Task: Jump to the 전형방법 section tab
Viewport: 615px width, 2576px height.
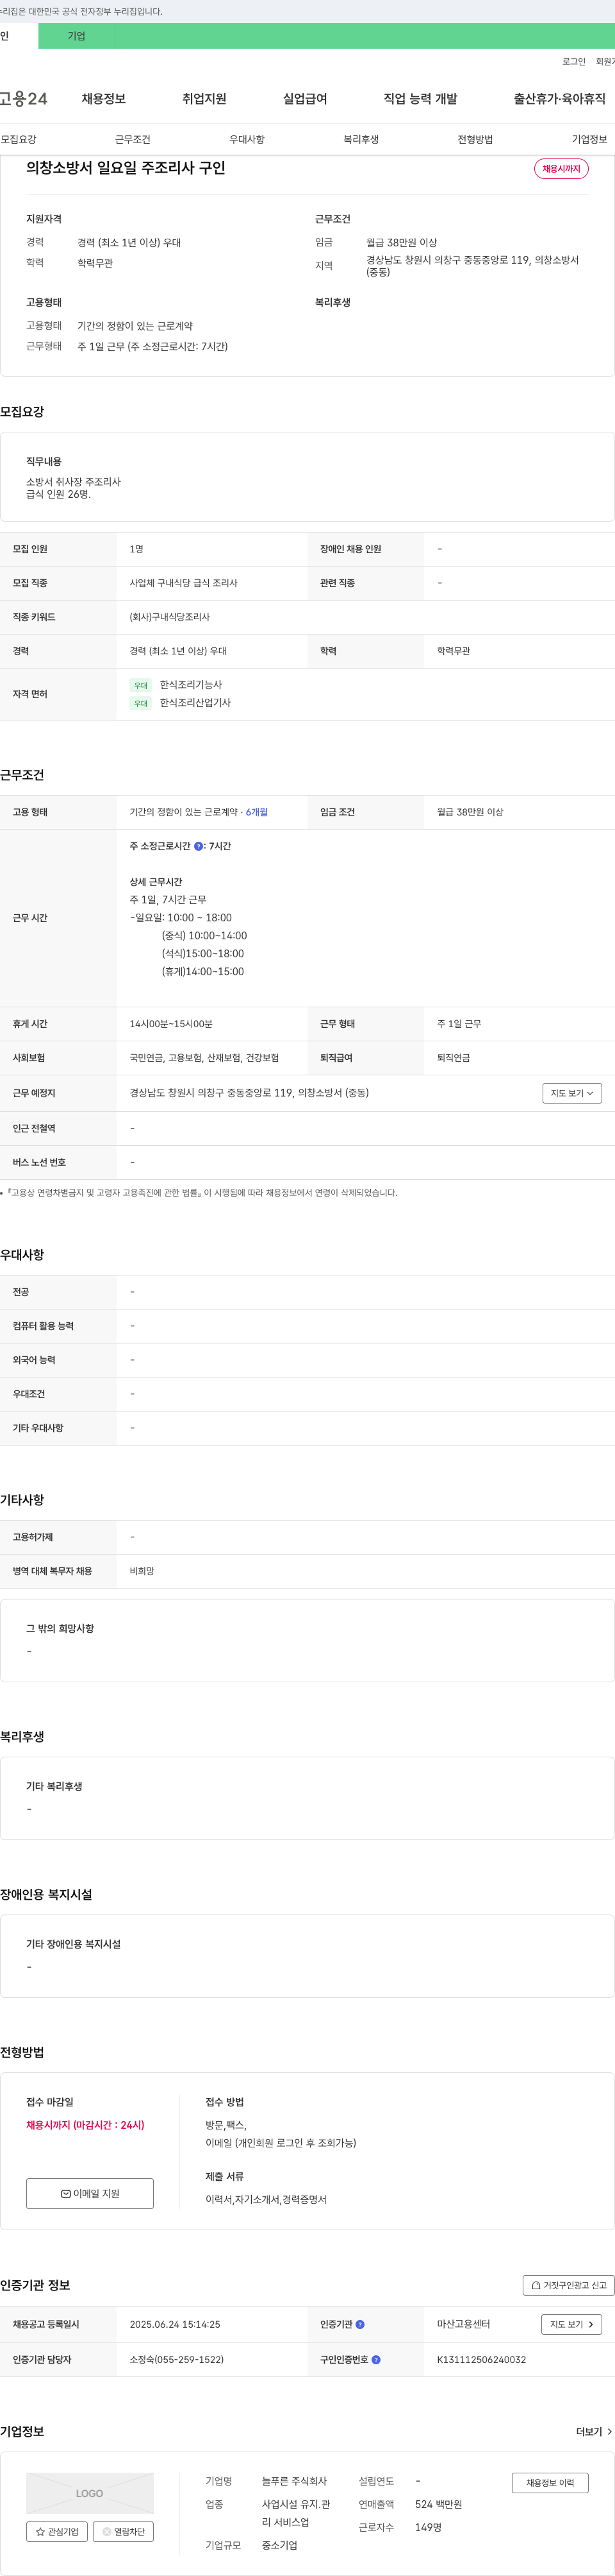Action: coord(475,139)
